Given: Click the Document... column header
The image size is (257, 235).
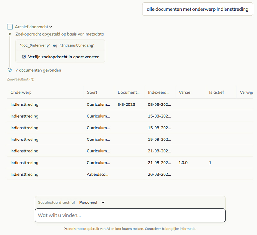Looking at the screenshot, I should tap(129, 92).
